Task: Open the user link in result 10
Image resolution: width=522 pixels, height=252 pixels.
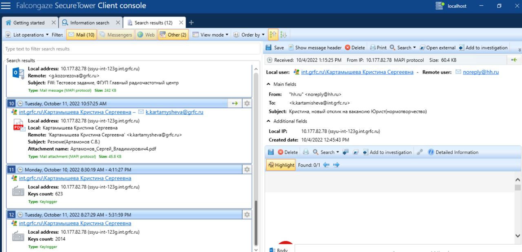Action: (75, 112)
